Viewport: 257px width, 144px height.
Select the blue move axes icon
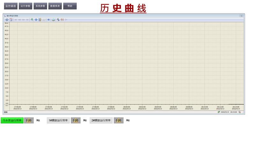36,20
